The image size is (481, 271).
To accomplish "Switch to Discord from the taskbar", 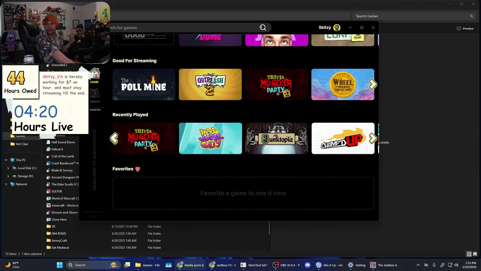I will coord(307,265).
